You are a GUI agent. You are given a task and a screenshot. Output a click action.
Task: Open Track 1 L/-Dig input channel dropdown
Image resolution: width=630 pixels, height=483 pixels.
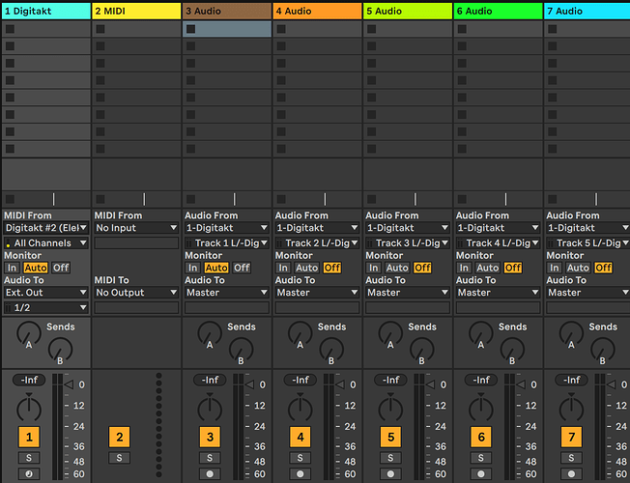(x=227, y=243)
